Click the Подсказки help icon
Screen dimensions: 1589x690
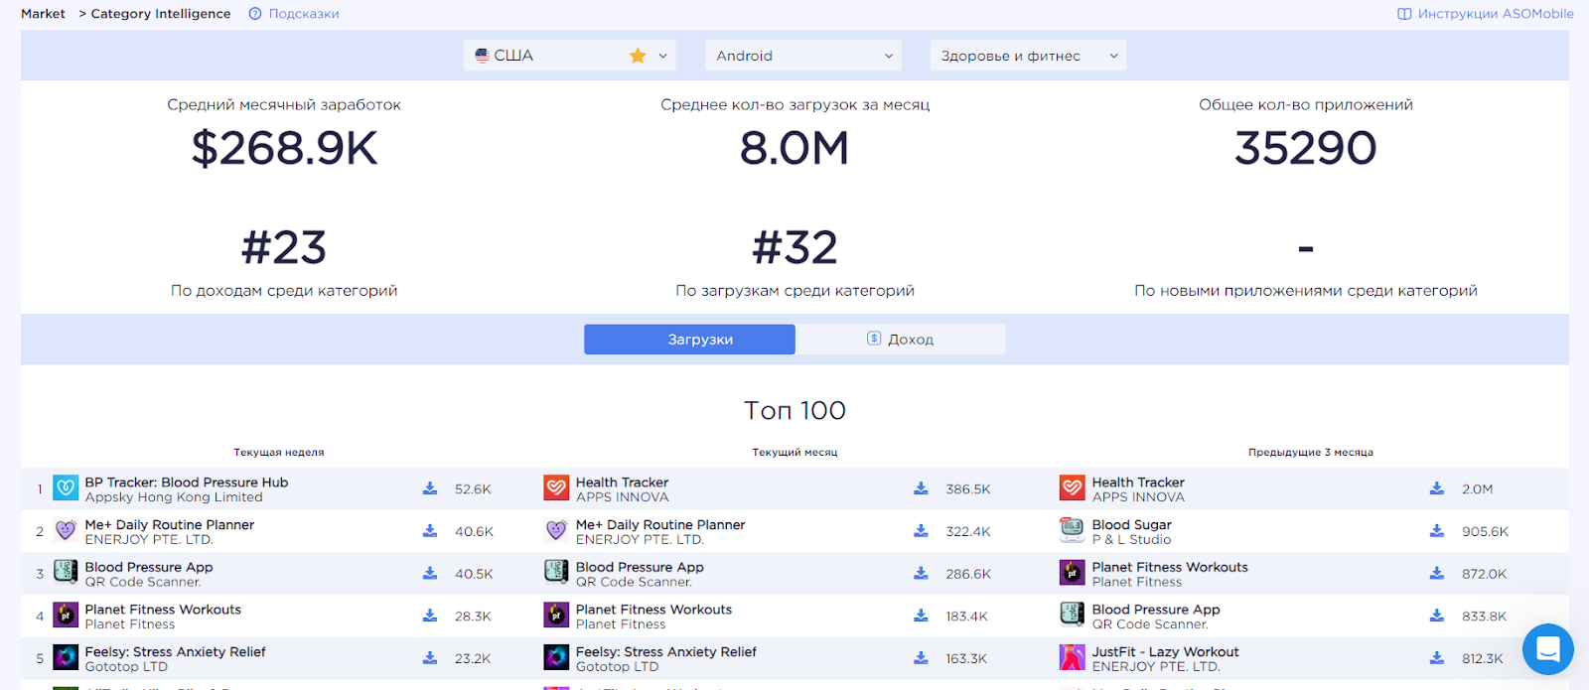[255, 14]
